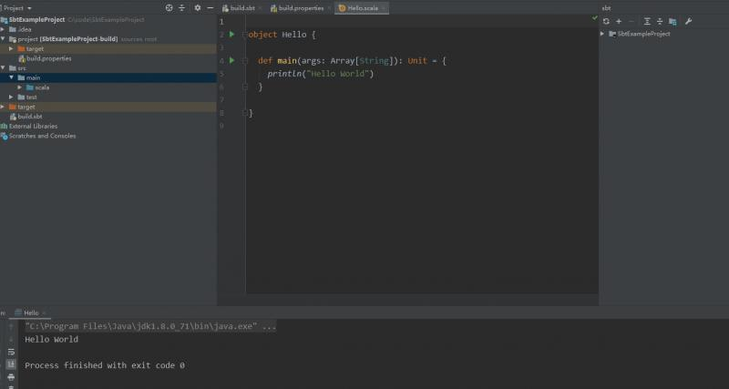
Task: Expand the target folder under project
Action: 11,49
